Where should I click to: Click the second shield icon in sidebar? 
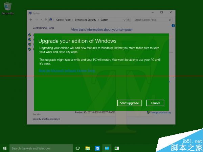pyautogui.click(x=30, y=40)
